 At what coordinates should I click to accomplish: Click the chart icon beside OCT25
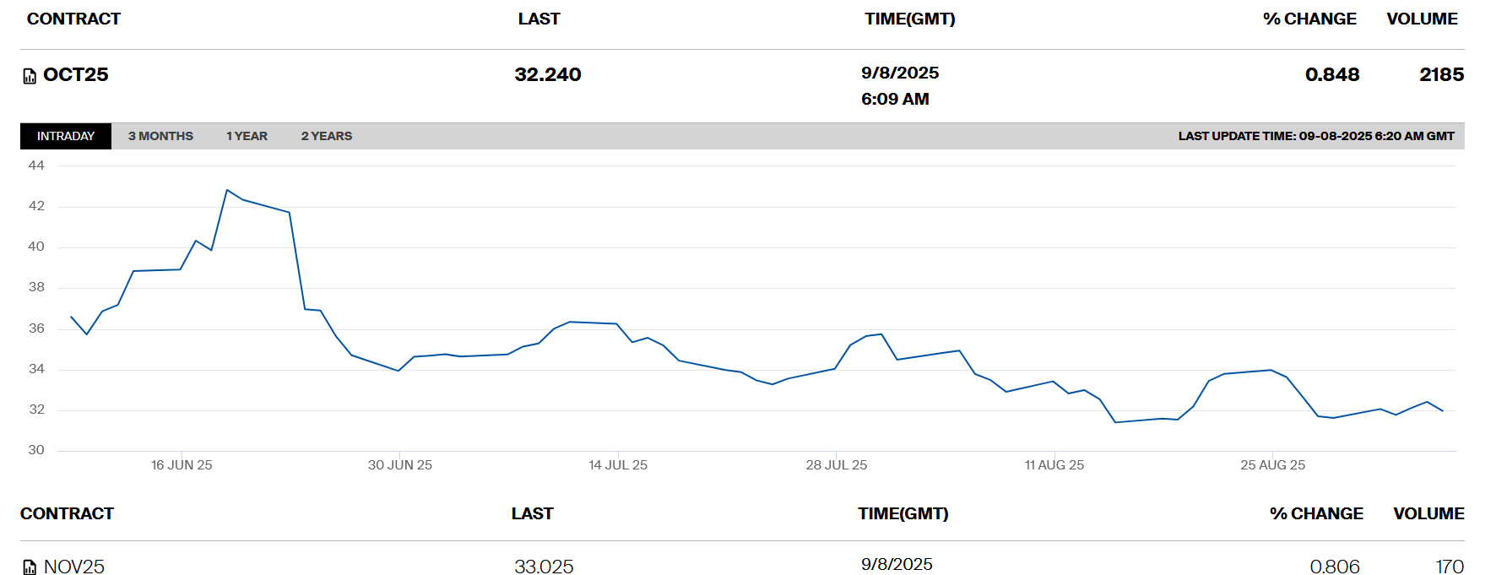pos(30,76)
